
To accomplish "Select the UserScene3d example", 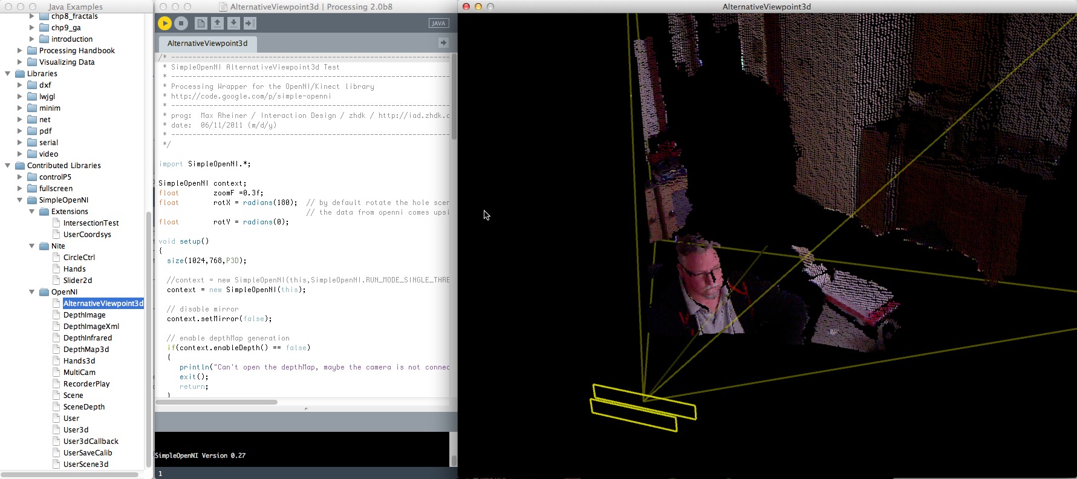I will [86, 464].
